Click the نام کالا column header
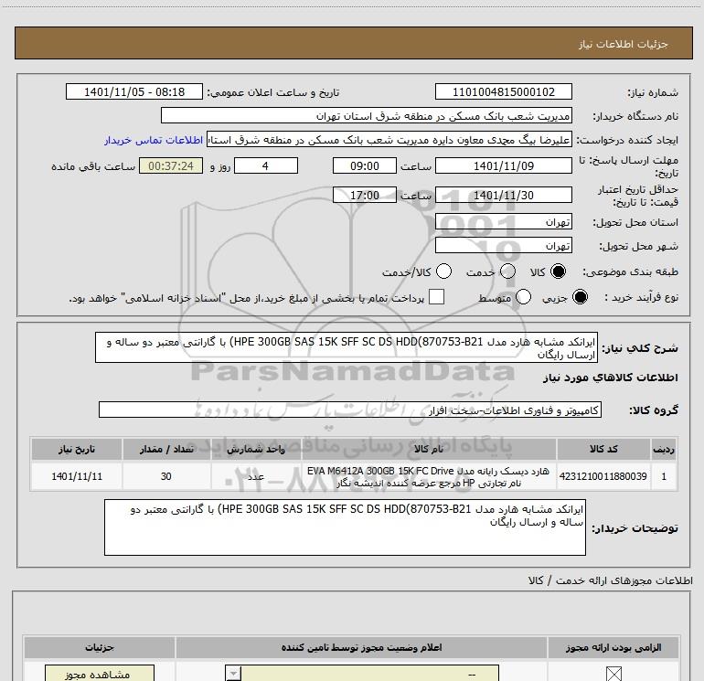704x681 pixels. (x=428, y=450)
